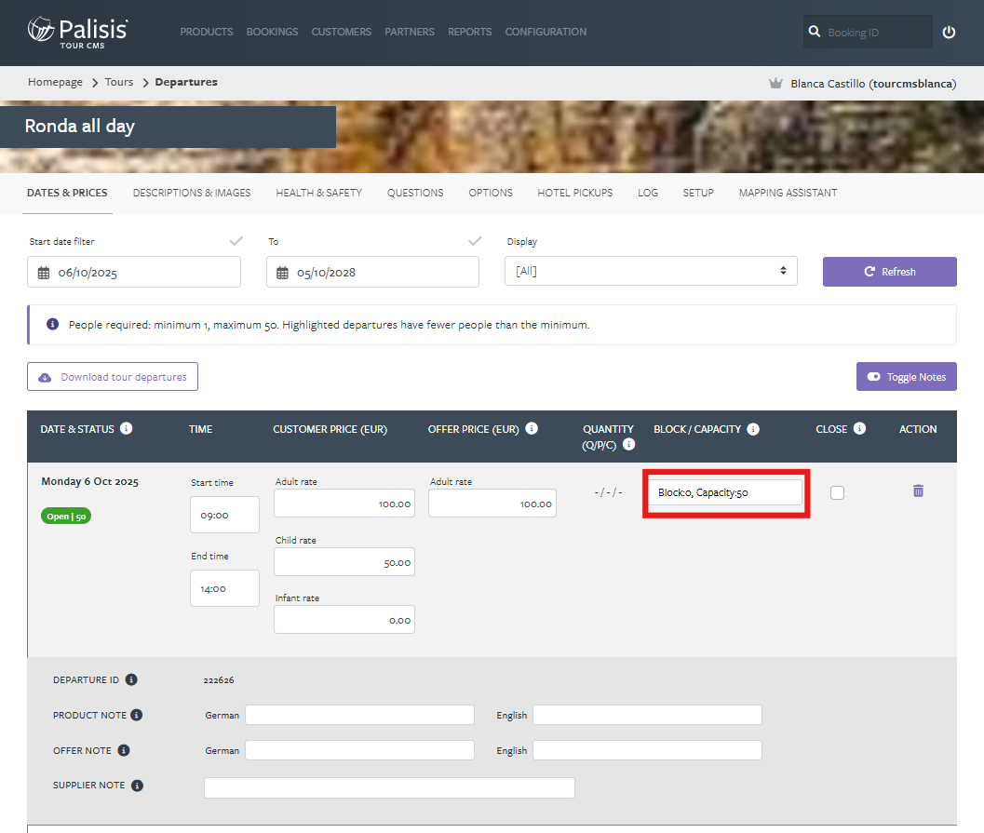
Task: Switch to Dates & Prices tab
Action: pyautogui.click(x=67, y=194)
